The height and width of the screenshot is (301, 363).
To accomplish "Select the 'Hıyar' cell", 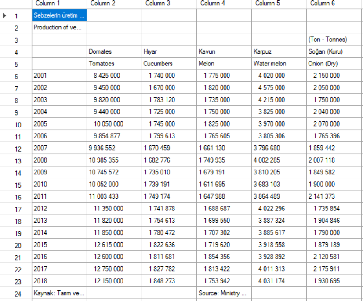I will tap(169, 51).
